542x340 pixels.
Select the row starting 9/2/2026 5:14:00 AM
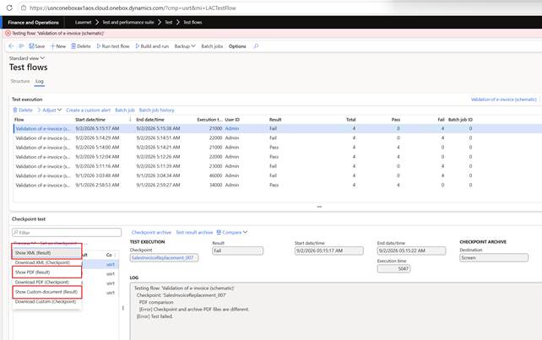277,147
